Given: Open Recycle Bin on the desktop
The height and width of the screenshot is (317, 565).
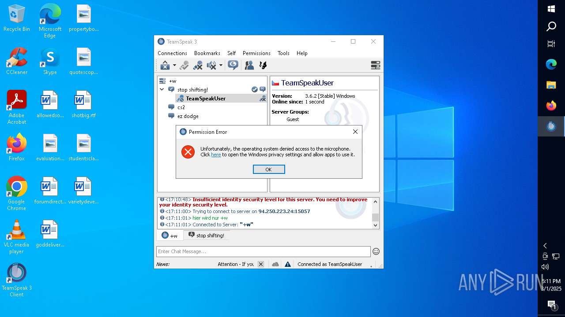Looking at the screenshot, I should [x=17, y=18].
